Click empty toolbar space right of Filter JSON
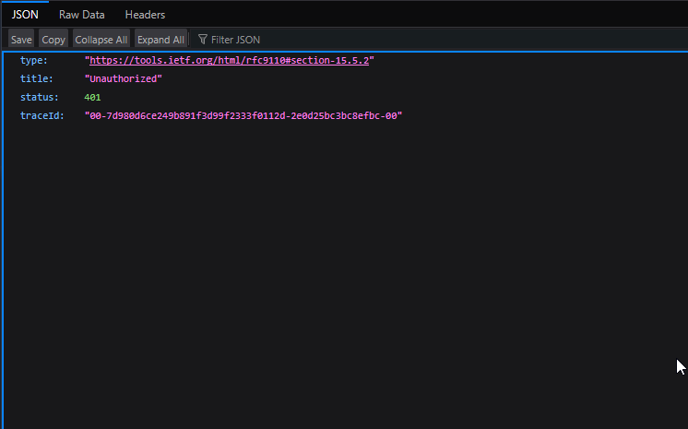688x429 pixels. point(480,40)
